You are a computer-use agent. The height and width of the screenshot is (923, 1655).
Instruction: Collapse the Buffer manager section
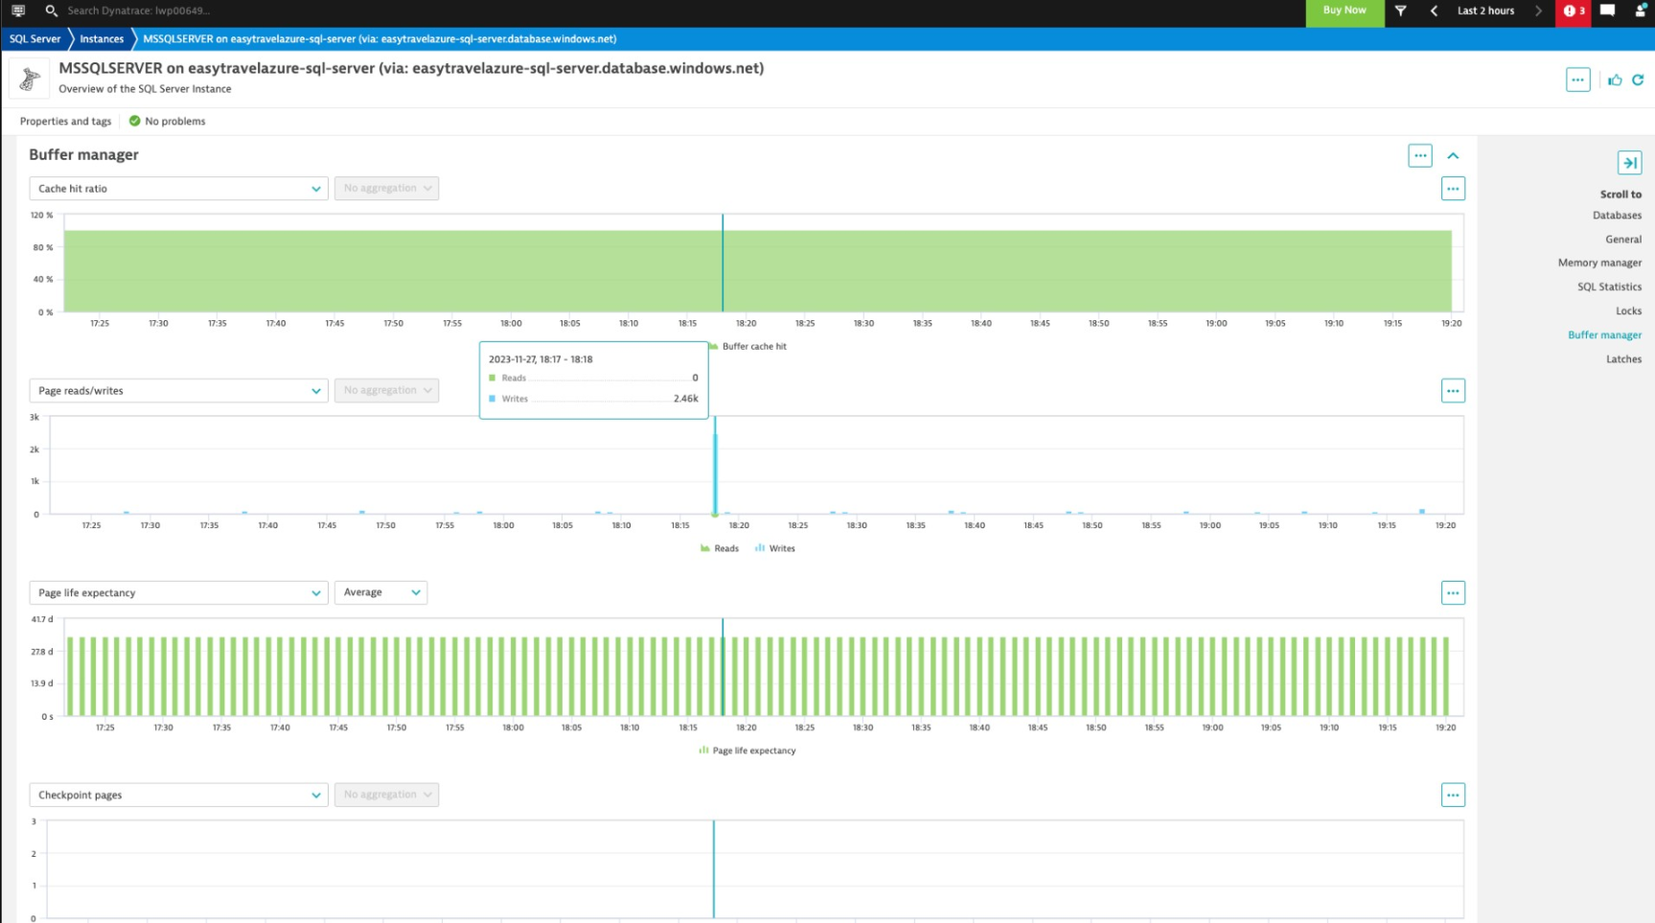click(x=1453, y=156)
